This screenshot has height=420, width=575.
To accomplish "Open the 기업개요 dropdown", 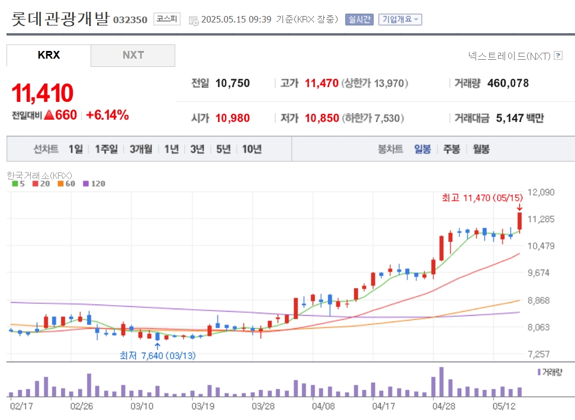I will coord(400,20).
